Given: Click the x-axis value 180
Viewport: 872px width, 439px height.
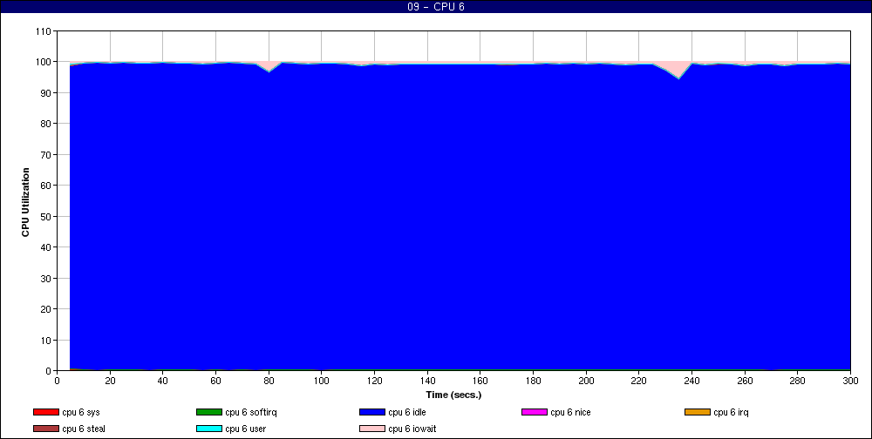Looking at the screenshot, I should (x=533, y=381).
